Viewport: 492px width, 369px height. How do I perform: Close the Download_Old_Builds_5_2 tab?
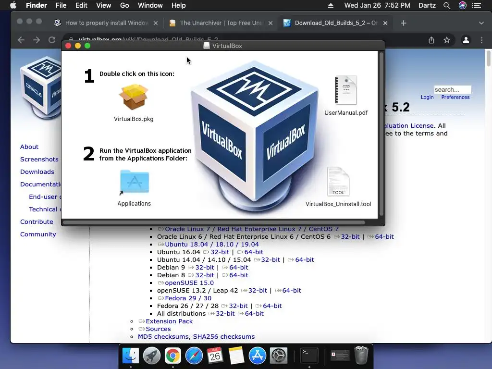click(385, 23)
